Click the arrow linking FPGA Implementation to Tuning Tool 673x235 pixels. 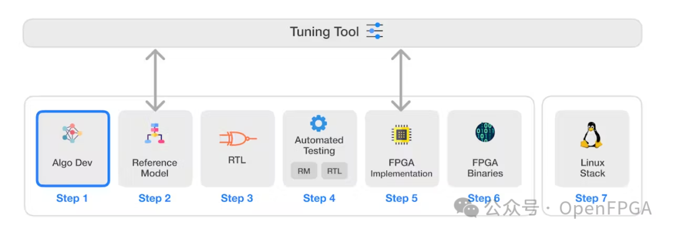(401, 80)
